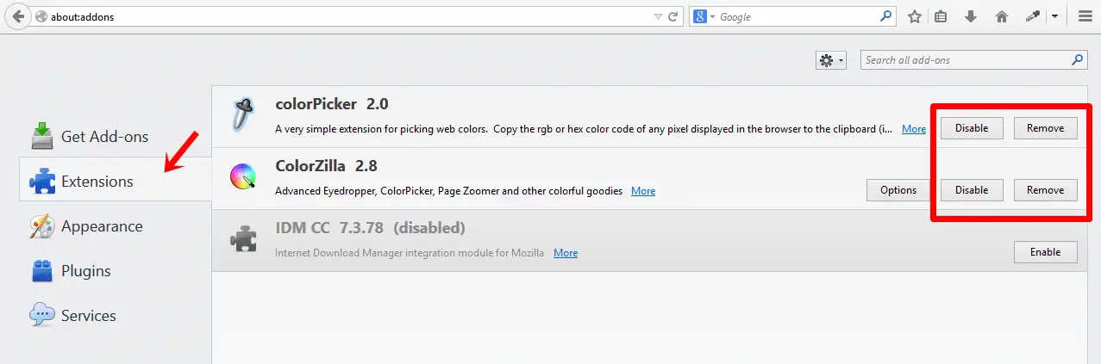Select the Appearance category
The height and width of the screenshot is (364, 1101).
pos(115,226)
